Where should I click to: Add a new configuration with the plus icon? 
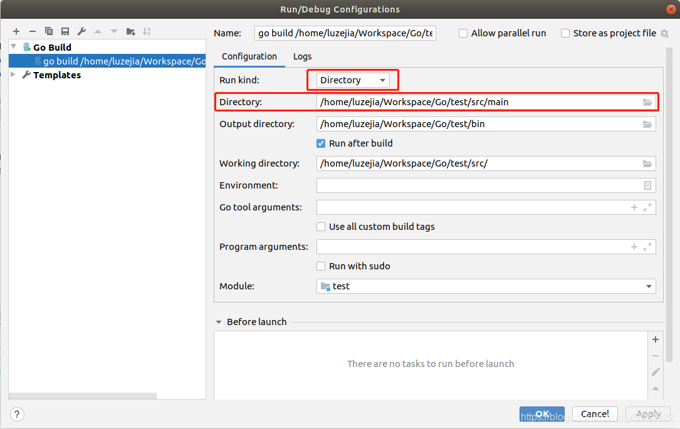click(x=16, y=31)
